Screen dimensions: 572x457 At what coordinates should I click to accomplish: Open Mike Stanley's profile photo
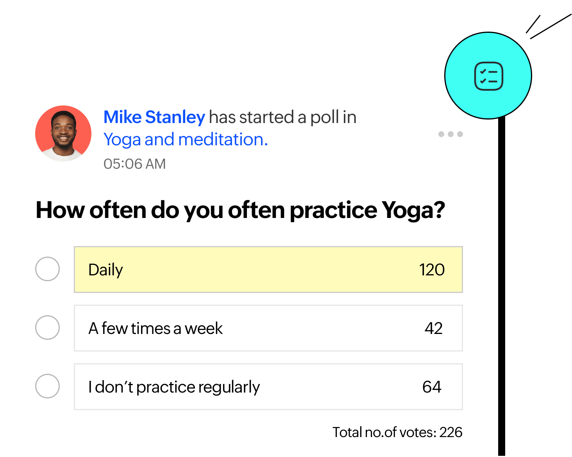click(x=63, y=134)
